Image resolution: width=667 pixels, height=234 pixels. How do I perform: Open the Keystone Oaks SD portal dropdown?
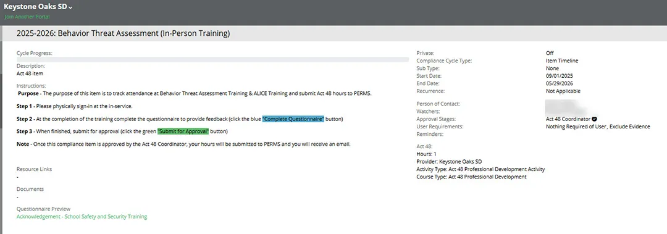pos(38,7)
